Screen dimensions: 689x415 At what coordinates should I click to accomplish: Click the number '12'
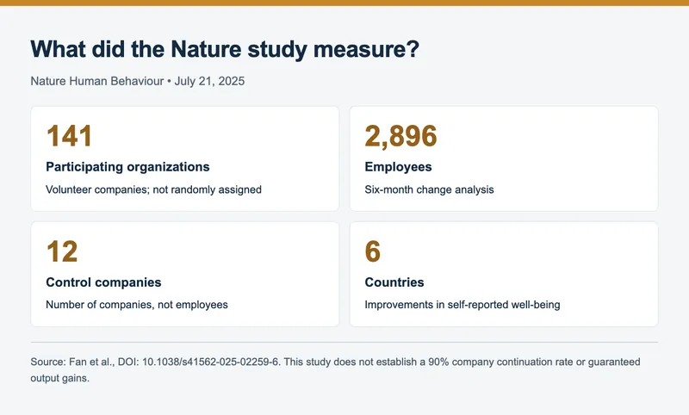(x=62, y=251)
